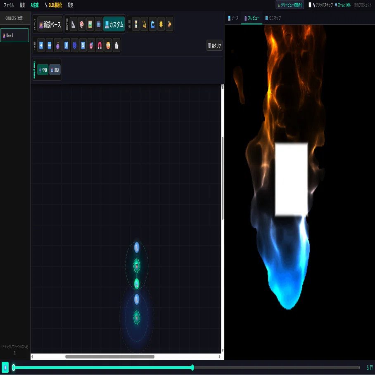Viewport: 375px width, 375px height.
Task: Add the hourglass special node
Action: [x=136, y=24]
